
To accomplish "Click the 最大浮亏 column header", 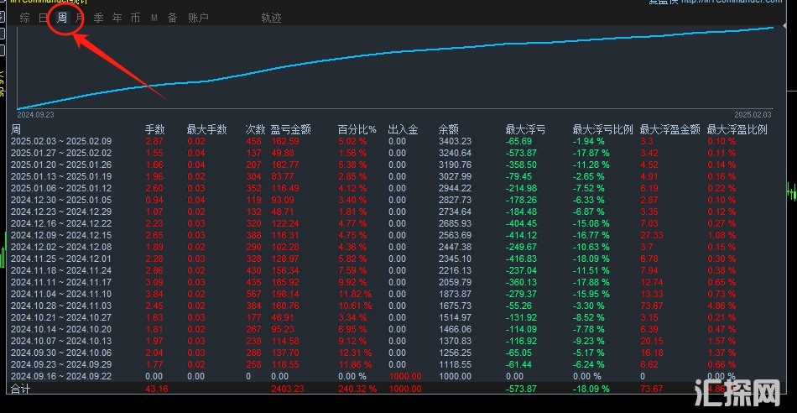I will point(525,129).
